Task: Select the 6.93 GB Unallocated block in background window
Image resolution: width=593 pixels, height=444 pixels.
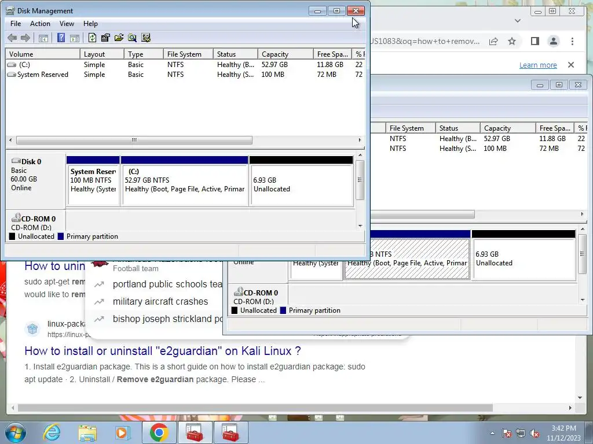Action: pos(524,255)
